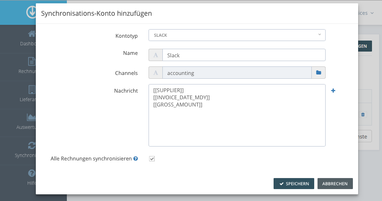Toggle Alle Rechnungen synchronisieren checkbox
The image size is (382, 201).
pos(152,159)
